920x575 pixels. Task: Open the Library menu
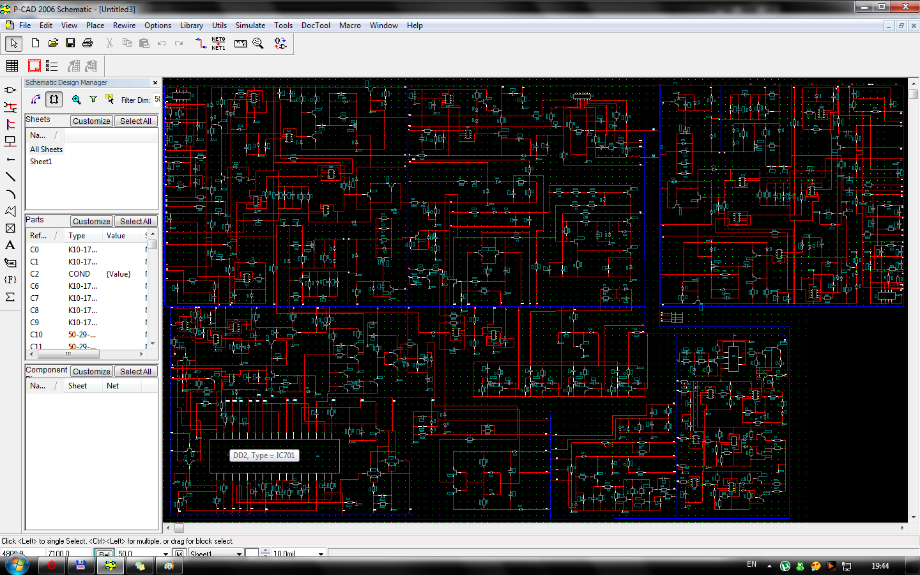coord(191,26)
